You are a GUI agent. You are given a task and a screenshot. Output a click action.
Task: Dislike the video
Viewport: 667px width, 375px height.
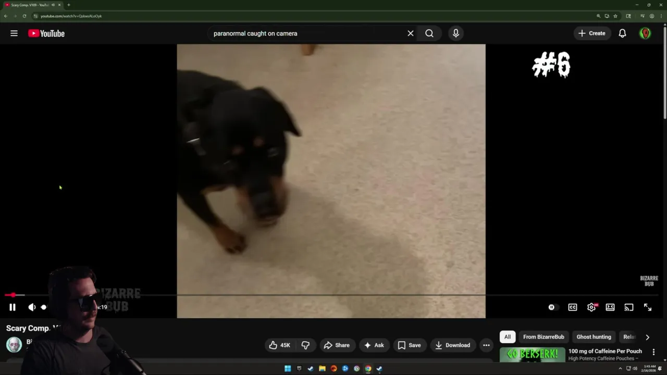point(305,345)
